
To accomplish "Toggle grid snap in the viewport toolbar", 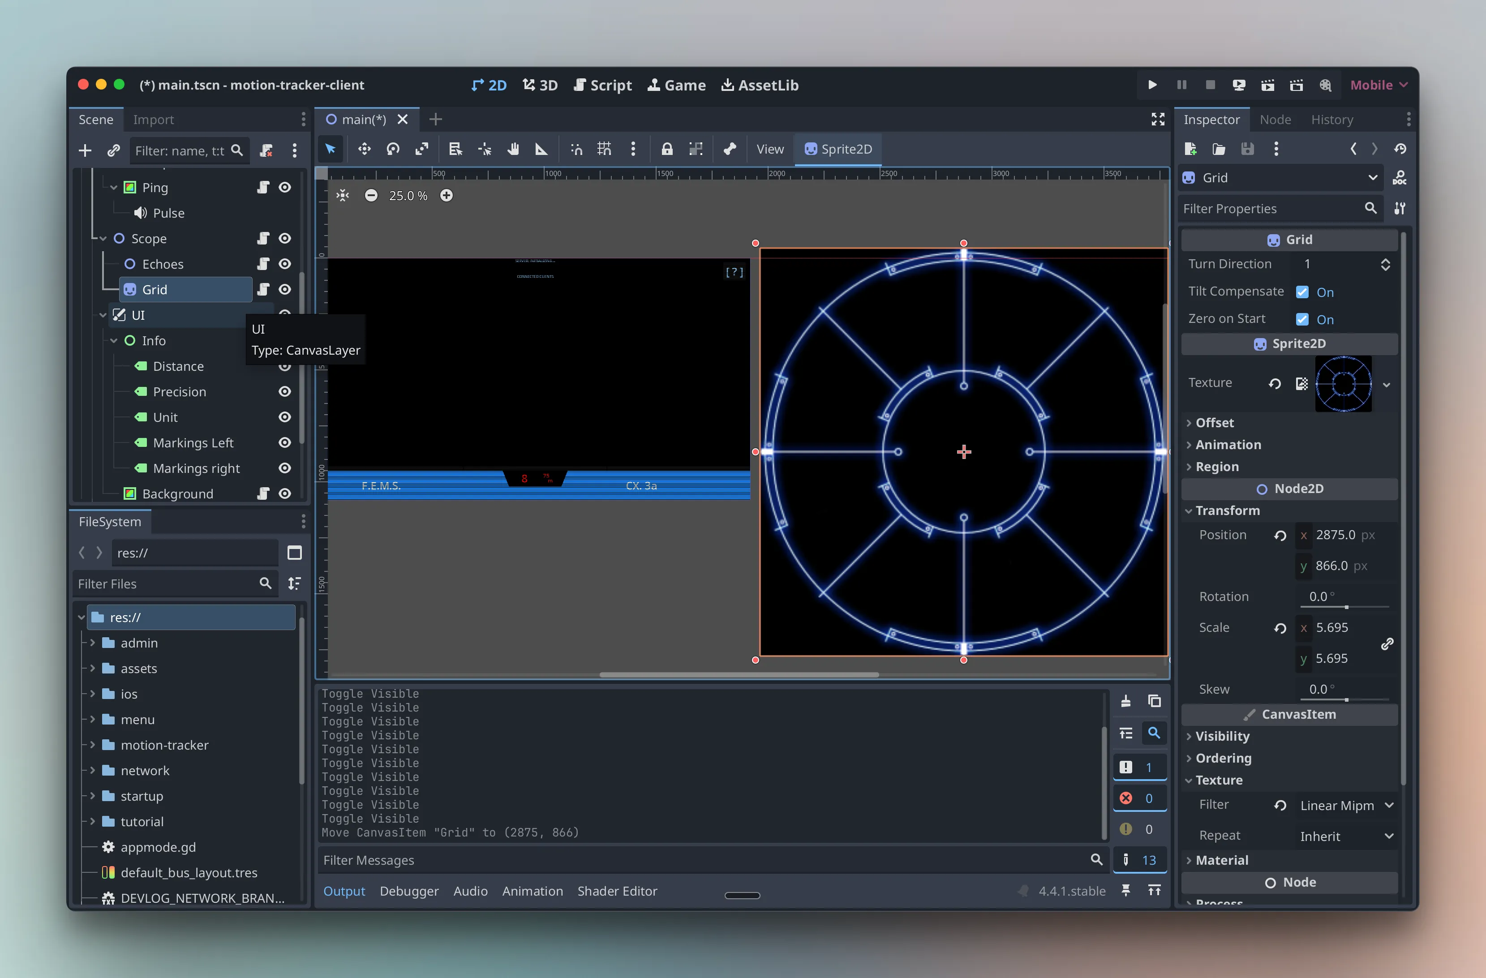I will click(x=605, y=149).
